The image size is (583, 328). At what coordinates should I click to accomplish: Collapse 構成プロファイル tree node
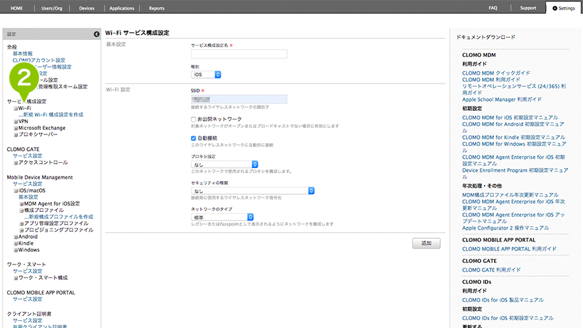tap(22, 211)
